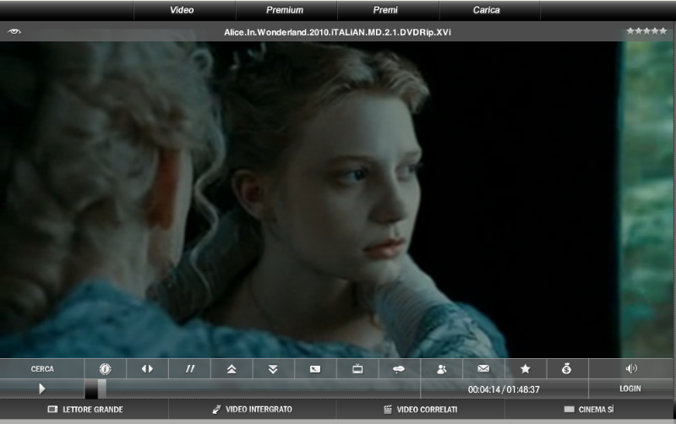
Task: Click the favorite star icon
Action: [525, 369]
